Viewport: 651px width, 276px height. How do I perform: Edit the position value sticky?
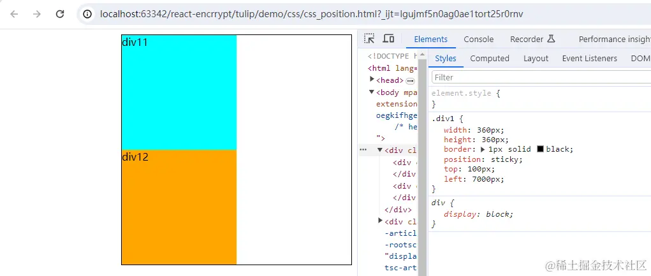[505, 159]
